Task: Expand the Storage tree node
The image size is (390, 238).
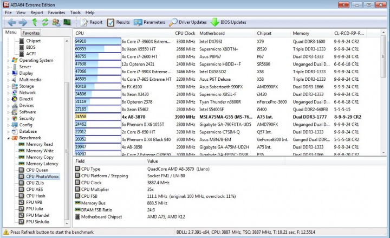Action: pyautogui.click(x=9, y=86)
